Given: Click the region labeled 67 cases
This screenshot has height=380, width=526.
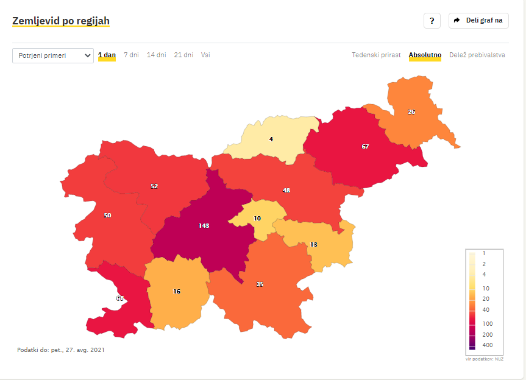Looking at the screenshot, I should tap(365, 146).
